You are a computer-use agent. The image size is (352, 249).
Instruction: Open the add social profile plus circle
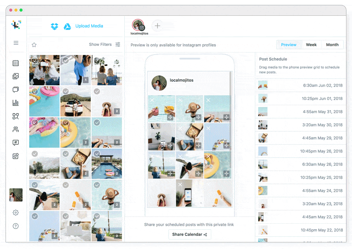[x=157, y=26]
